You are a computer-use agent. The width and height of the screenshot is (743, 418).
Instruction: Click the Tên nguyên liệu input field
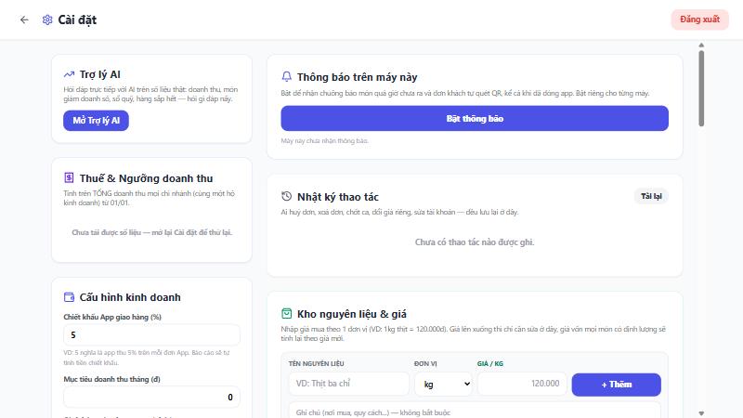point(349,384)
